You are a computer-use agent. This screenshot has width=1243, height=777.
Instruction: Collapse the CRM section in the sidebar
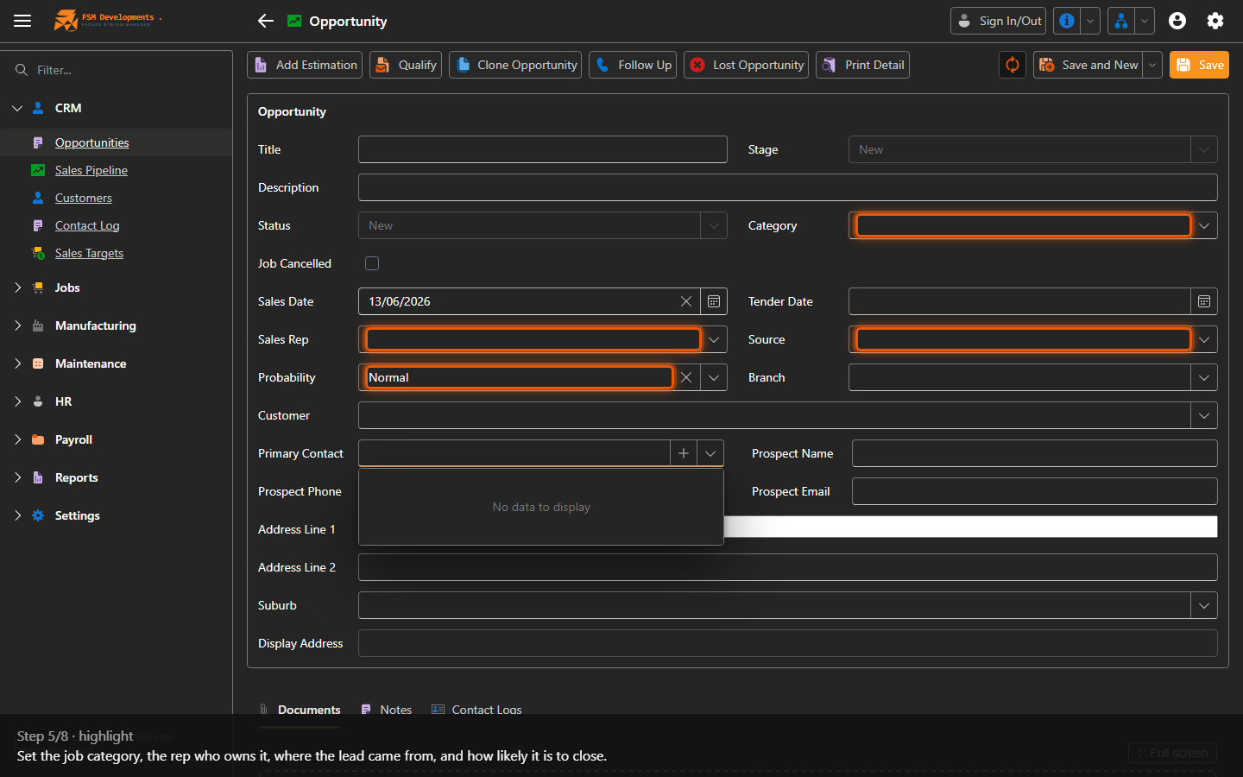(x=17, y=108)
